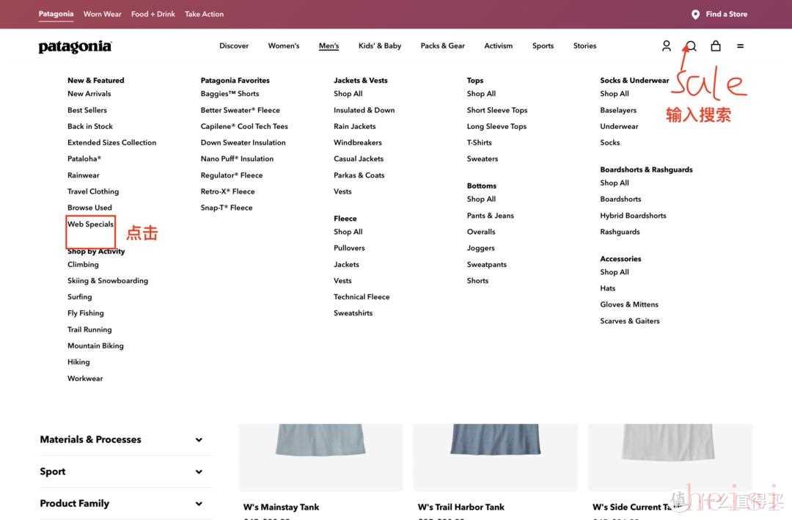Open Down Sweater Insulation
This screenshot has height=520, width=792.
point(243,142)
